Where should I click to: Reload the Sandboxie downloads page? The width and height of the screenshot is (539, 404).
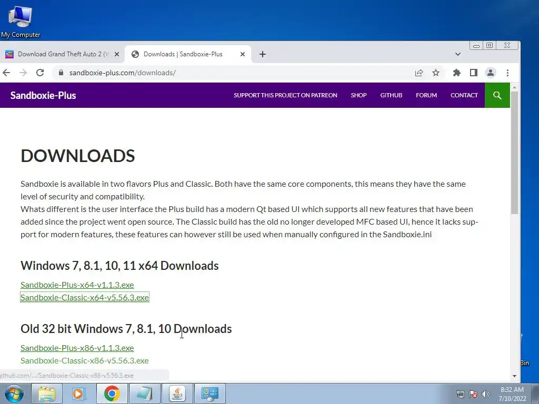pyautogui.click(x=40, y=73)
